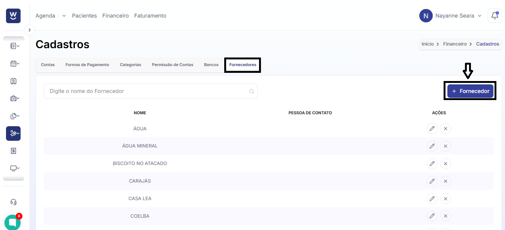
Task: Open the Pacientes menu
Action: click(85, 16)
